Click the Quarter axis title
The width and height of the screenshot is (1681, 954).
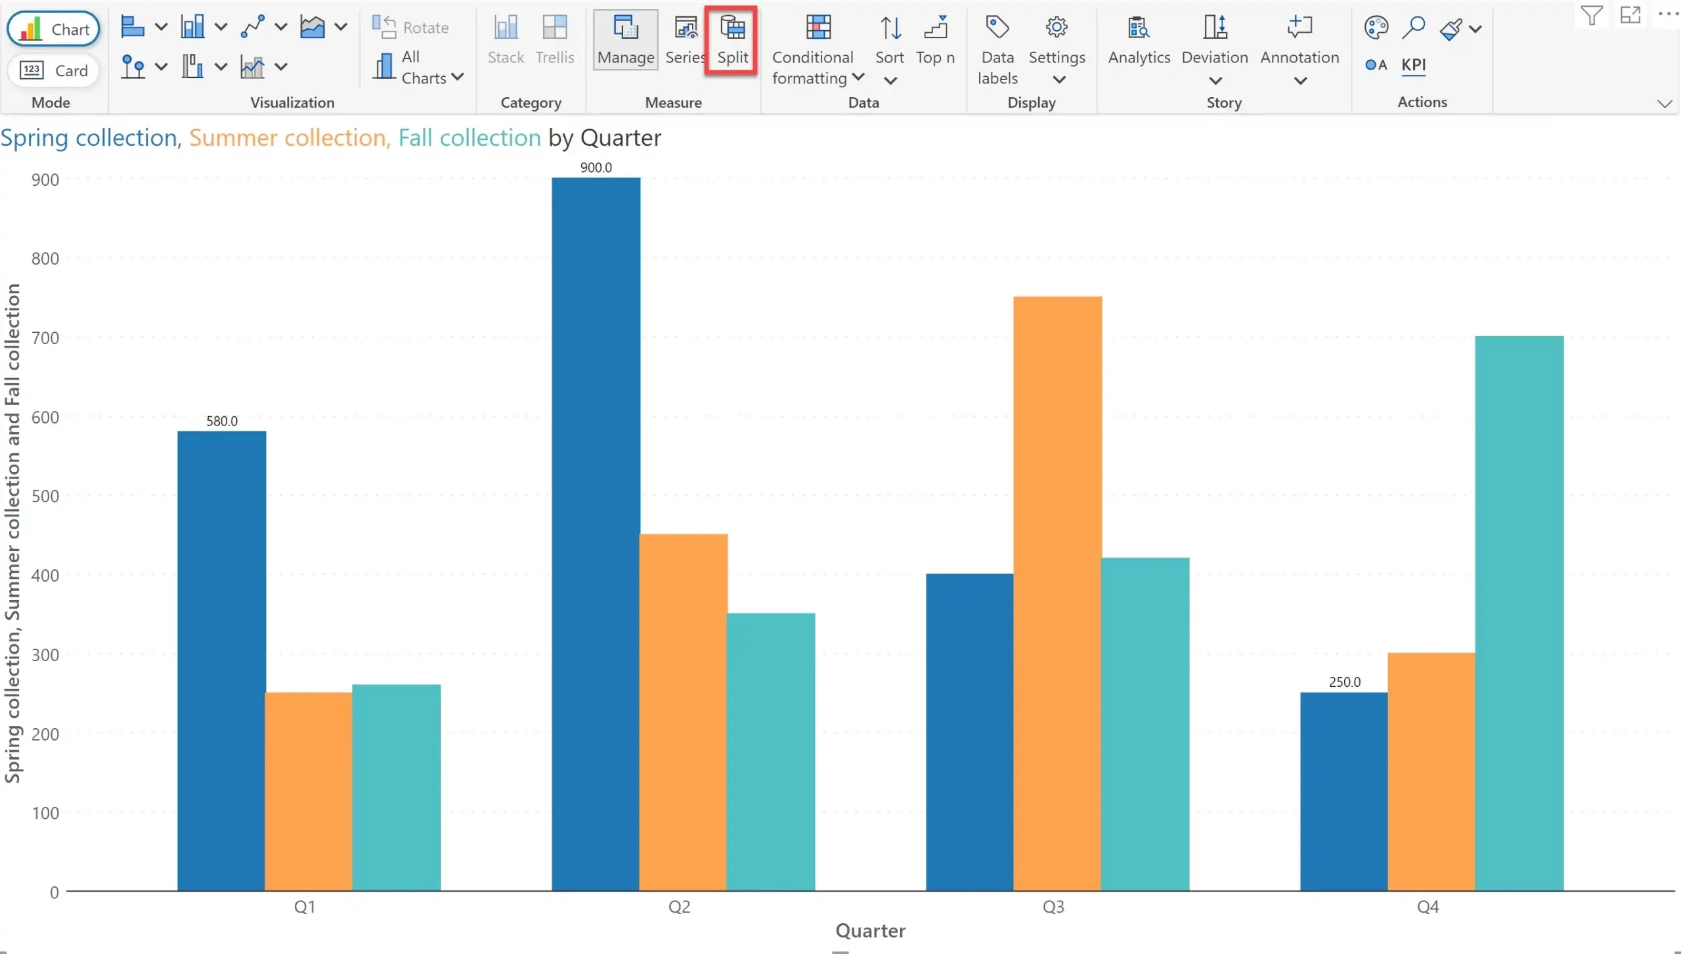(x=870, y=931)
